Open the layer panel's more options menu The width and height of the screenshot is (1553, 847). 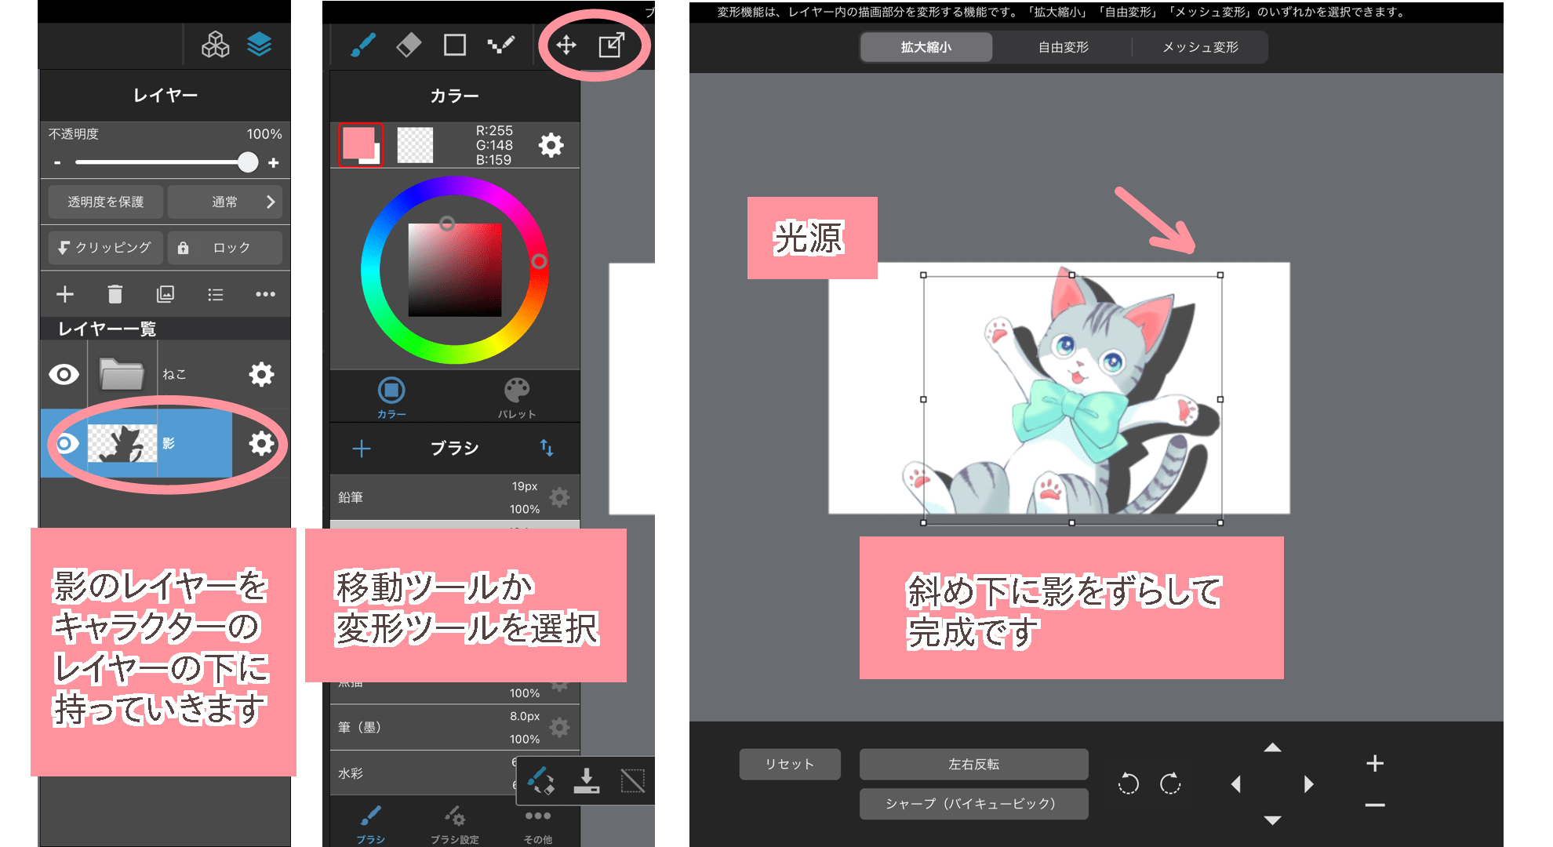point(266,294)
